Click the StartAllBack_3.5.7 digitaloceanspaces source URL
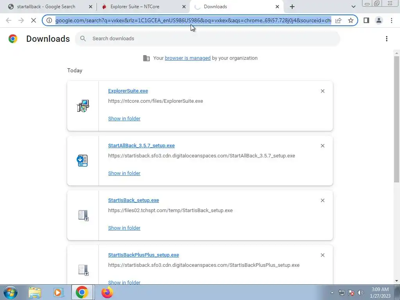The width and height of the screenshot is (400, 300). (x=202, y=156)
